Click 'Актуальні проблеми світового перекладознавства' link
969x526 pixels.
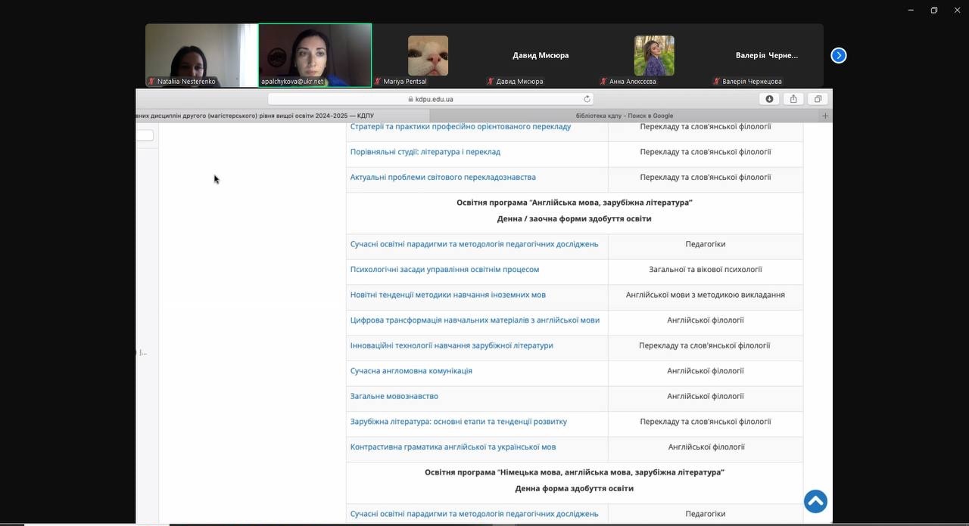point(443,178)
